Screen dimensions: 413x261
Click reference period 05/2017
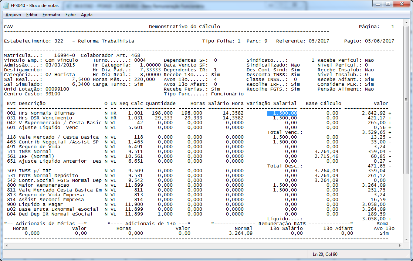click(x=319, y=41)
